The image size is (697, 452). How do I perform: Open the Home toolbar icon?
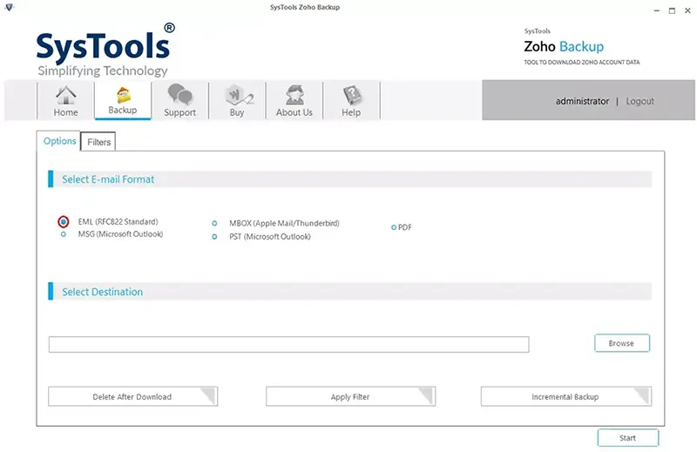[65, 100]
